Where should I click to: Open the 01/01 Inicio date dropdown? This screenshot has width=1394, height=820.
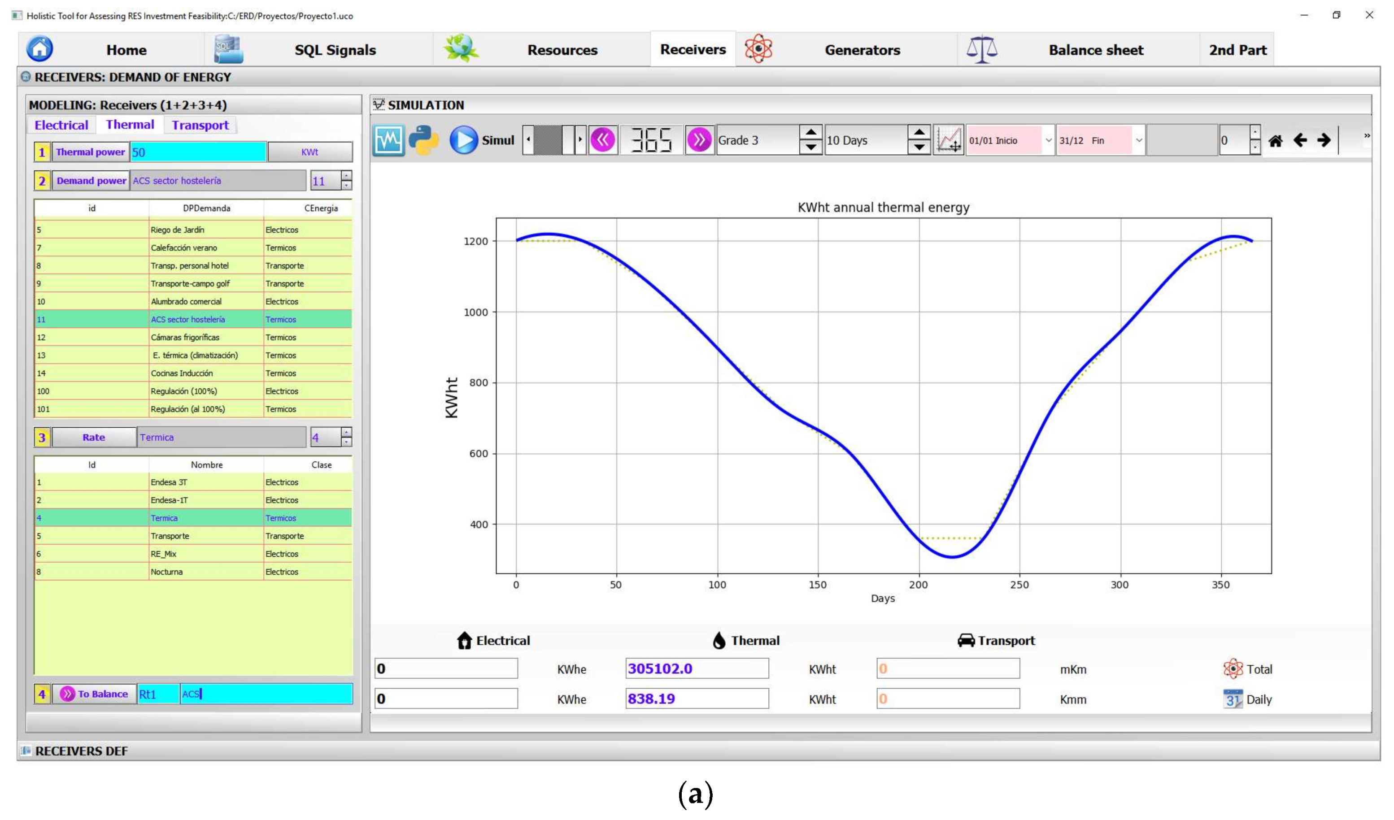pyautogui.click(x=1048, y=140)
